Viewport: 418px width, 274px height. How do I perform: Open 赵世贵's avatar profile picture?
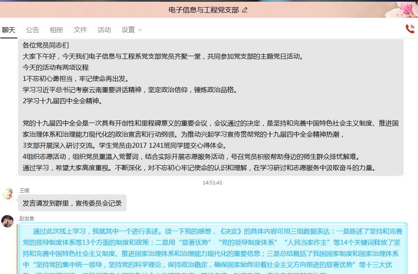pos(7,221)
